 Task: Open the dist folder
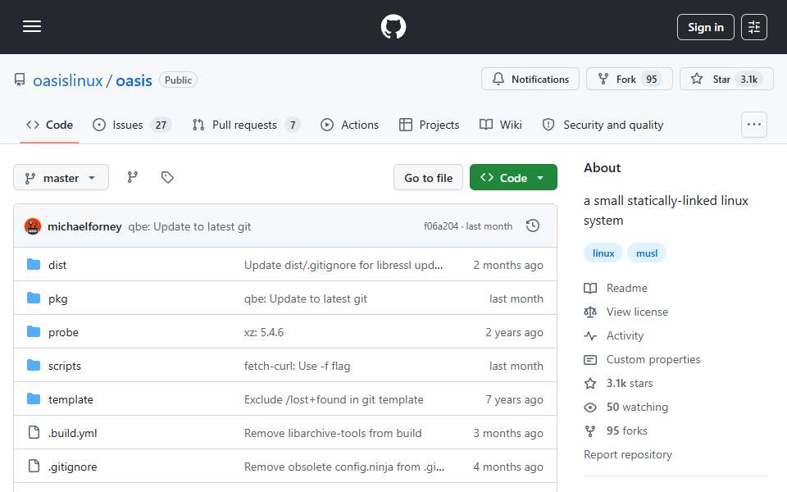coord(57,265)
